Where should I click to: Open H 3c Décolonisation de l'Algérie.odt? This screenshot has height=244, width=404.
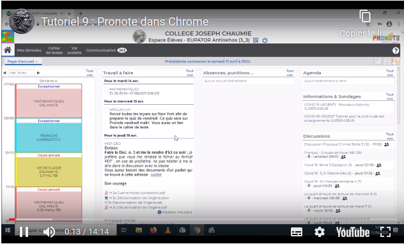point(133,202)
